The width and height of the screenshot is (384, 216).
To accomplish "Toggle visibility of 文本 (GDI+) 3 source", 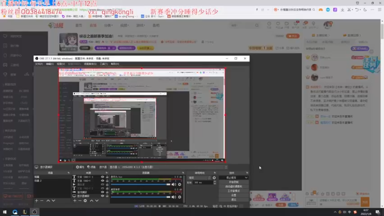I will [102, 177].
